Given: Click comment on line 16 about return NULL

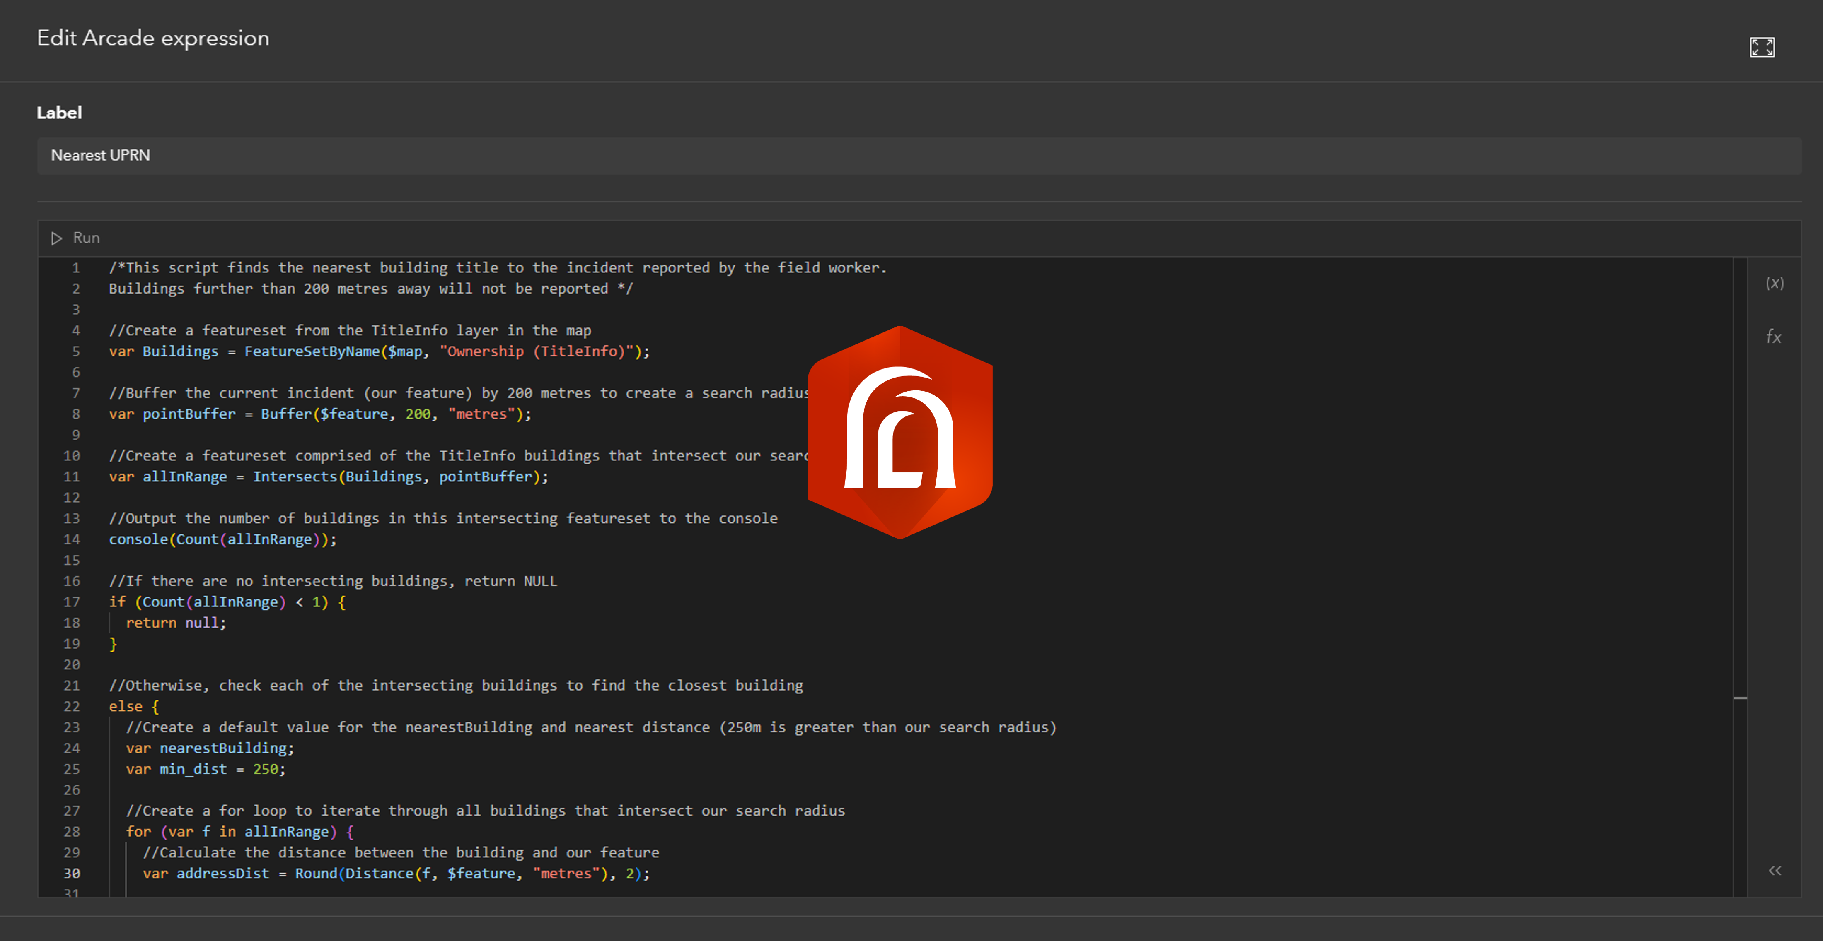Looking at the screenshot, I should click(334, 581).
